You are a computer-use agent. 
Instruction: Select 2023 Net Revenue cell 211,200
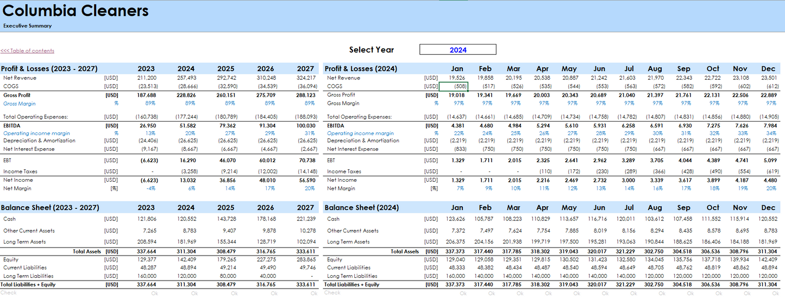pyautogui.click(x=147, y=78)
